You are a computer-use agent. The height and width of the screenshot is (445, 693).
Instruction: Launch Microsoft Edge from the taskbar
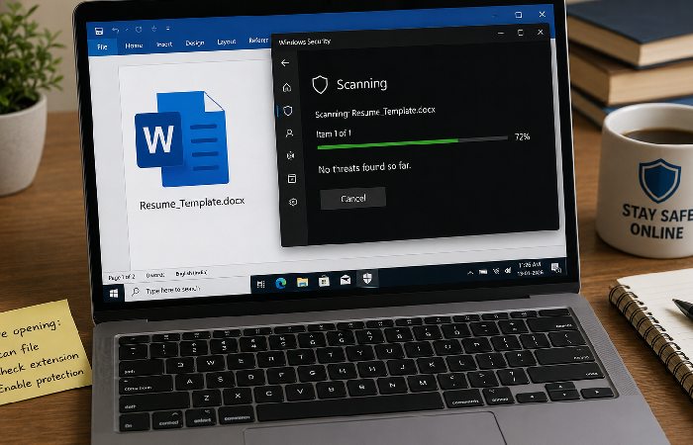280,283
